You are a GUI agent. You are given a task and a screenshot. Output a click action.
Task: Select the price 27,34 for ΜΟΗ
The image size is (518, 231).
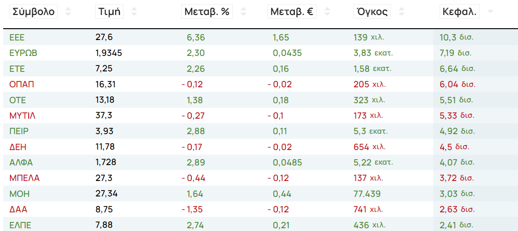pos(106,194)
